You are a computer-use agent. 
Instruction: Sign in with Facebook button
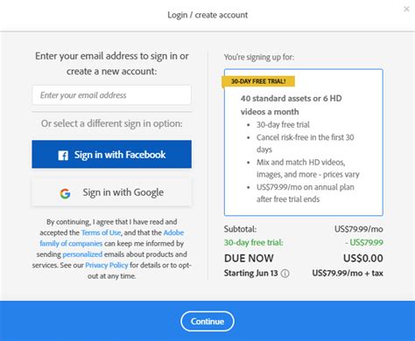coord(112,154)
